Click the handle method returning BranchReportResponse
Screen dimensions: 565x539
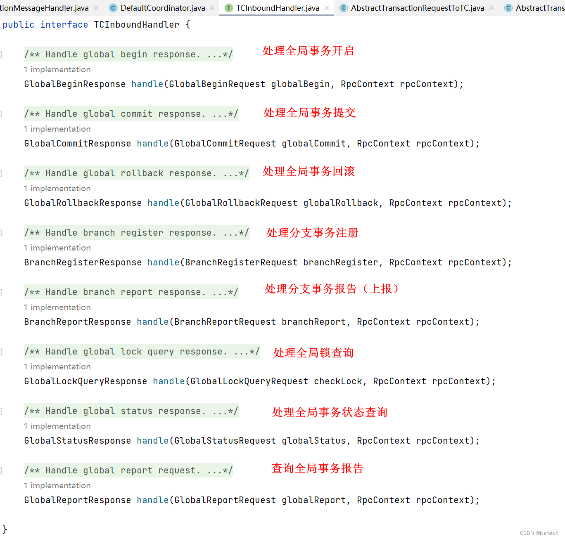pos(153,322)
